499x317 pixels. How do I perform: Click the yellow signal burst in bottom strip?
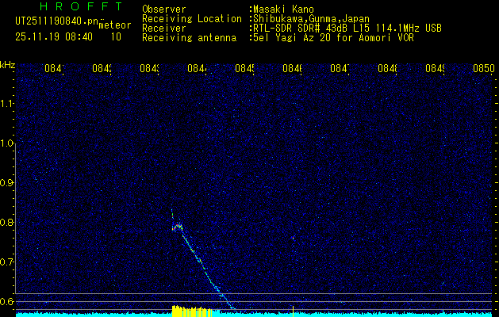click(x=193, y=311)
